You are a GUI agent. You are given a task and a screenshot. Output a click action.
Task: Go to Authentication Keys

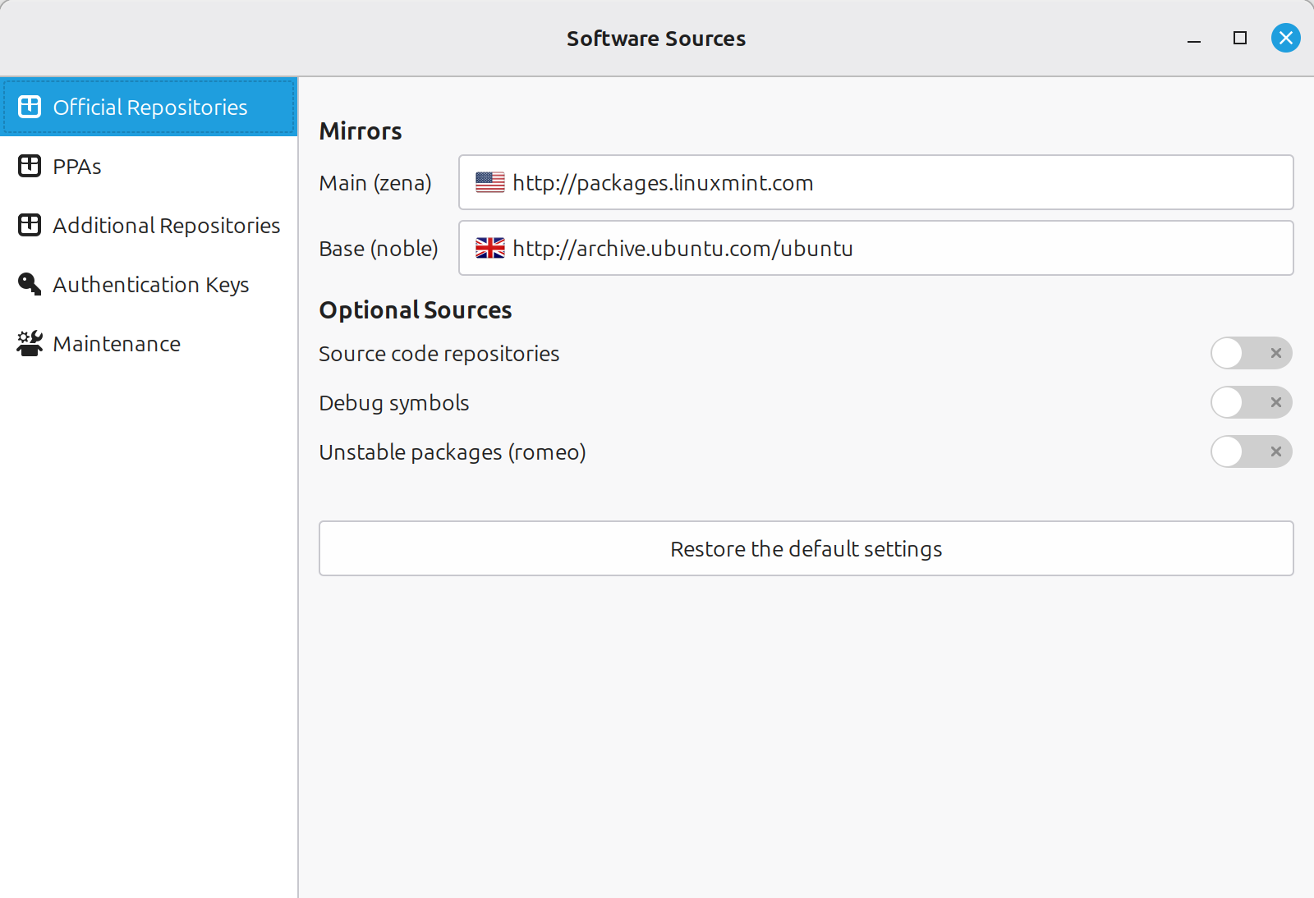pos(149,284)
